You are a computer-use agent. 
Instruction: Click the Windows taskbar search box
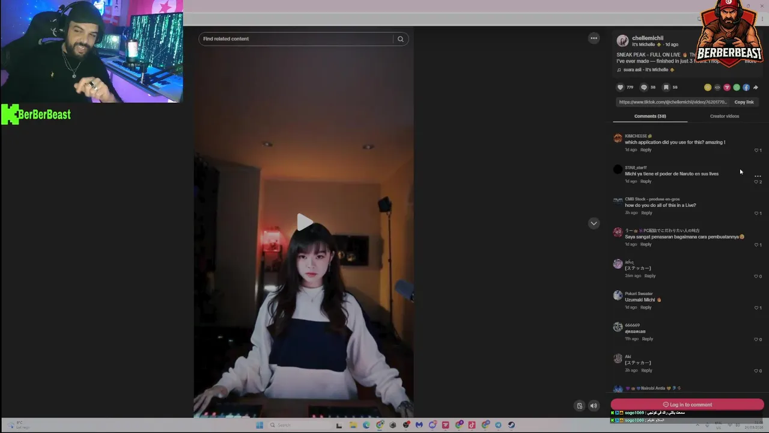[300, 425]
